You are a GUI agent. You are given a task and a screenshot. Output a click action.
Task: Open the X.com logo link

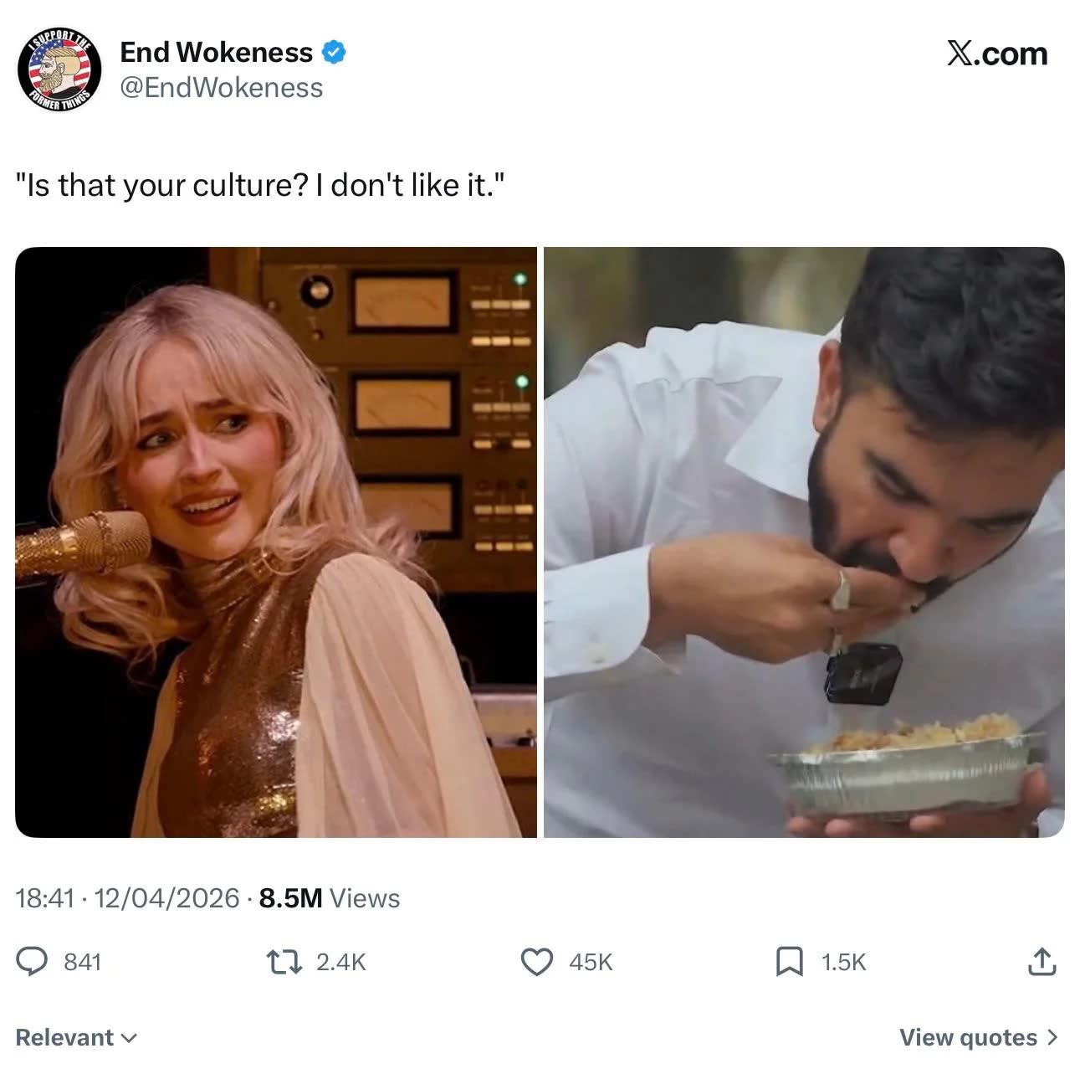point(997,54)
